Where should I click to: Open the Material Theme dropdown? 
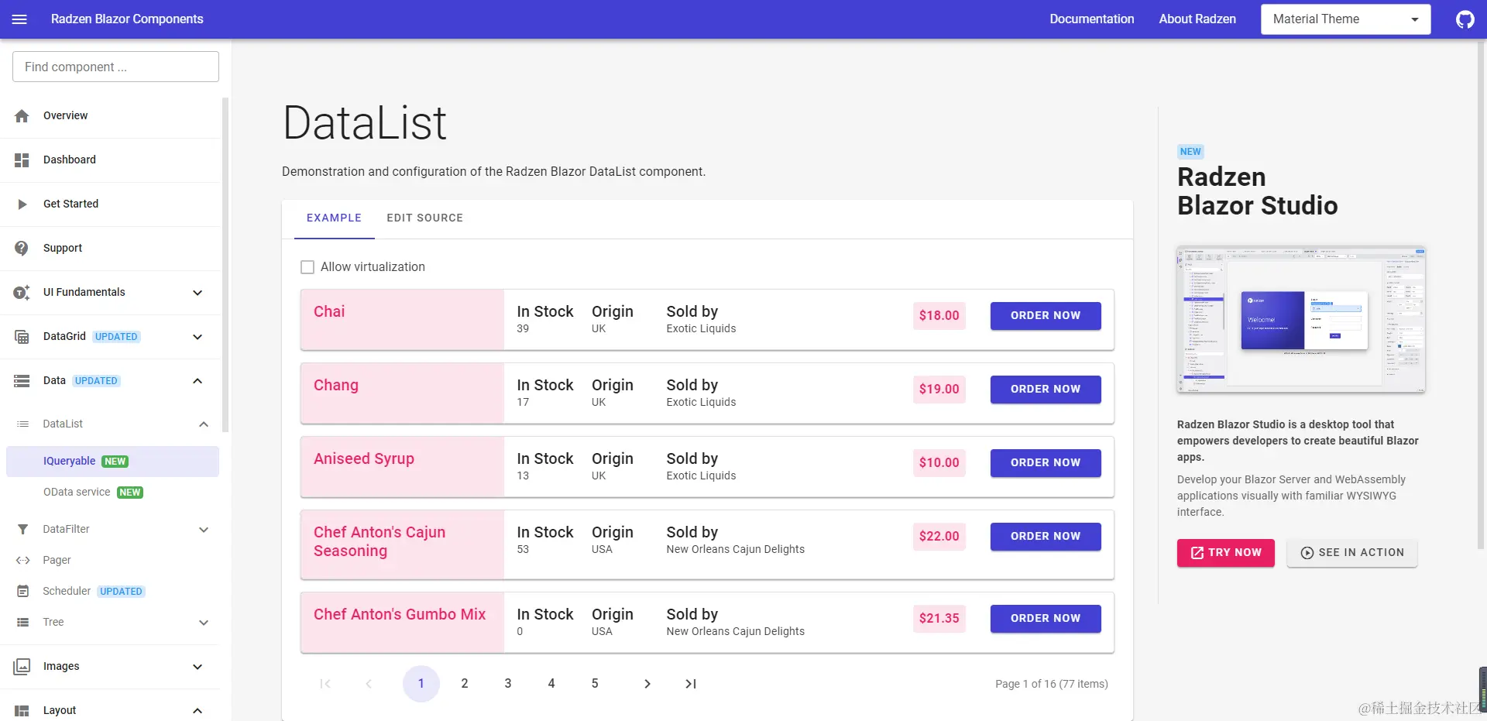coord(1345,19)
